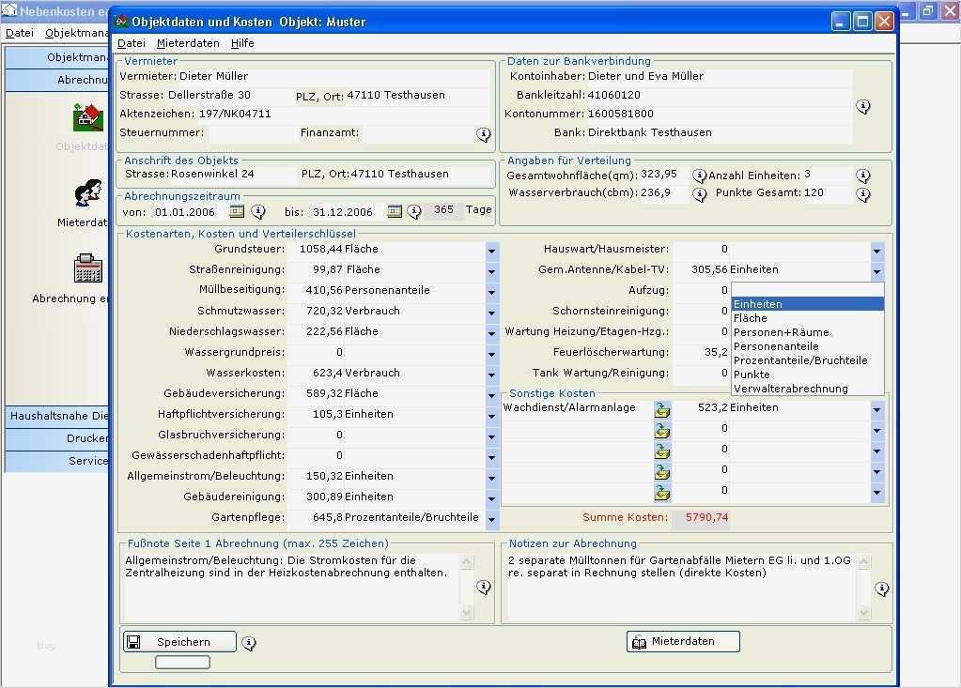This screenshot has width=961, height=688.
Task: Show info next to 'bis' date calendar
Action: tap(415, 212)
